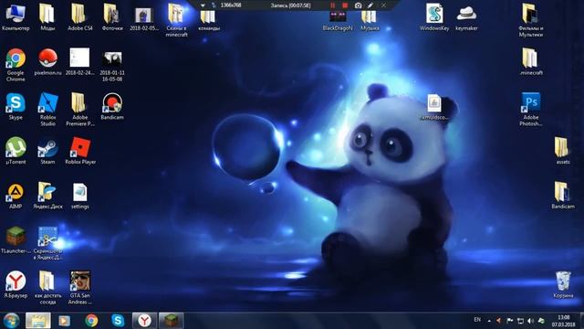This screenshot has height=329, width=584.
Task: Open the volume control tray icon
Action: 531,321
